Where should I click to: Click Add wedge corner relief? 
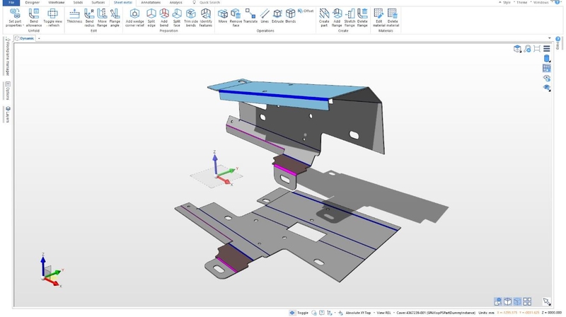(x=134, y=18)
